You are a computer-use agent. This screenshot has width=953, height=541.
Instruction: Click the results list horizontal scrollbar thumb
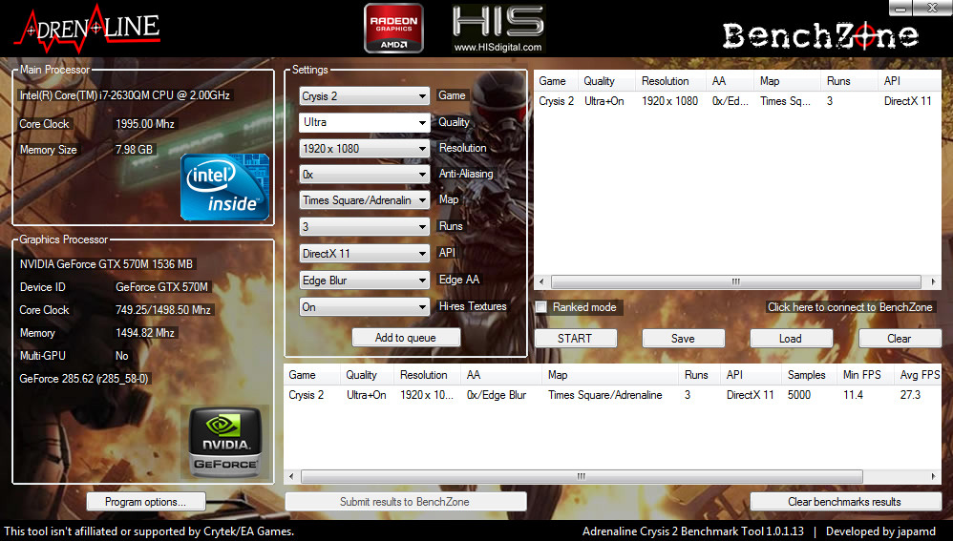click(x=582, y=477)
